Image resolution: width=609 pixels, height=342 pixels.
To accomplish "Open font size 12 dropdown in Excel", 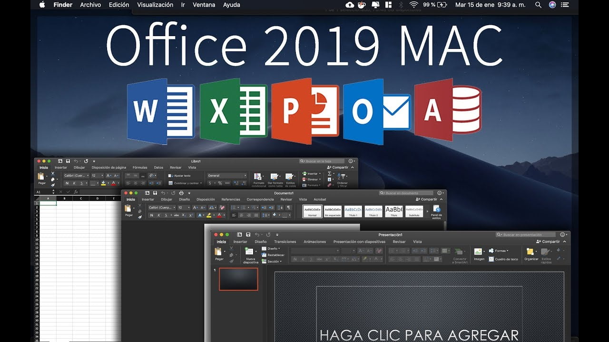I will [x=97, y=176].
